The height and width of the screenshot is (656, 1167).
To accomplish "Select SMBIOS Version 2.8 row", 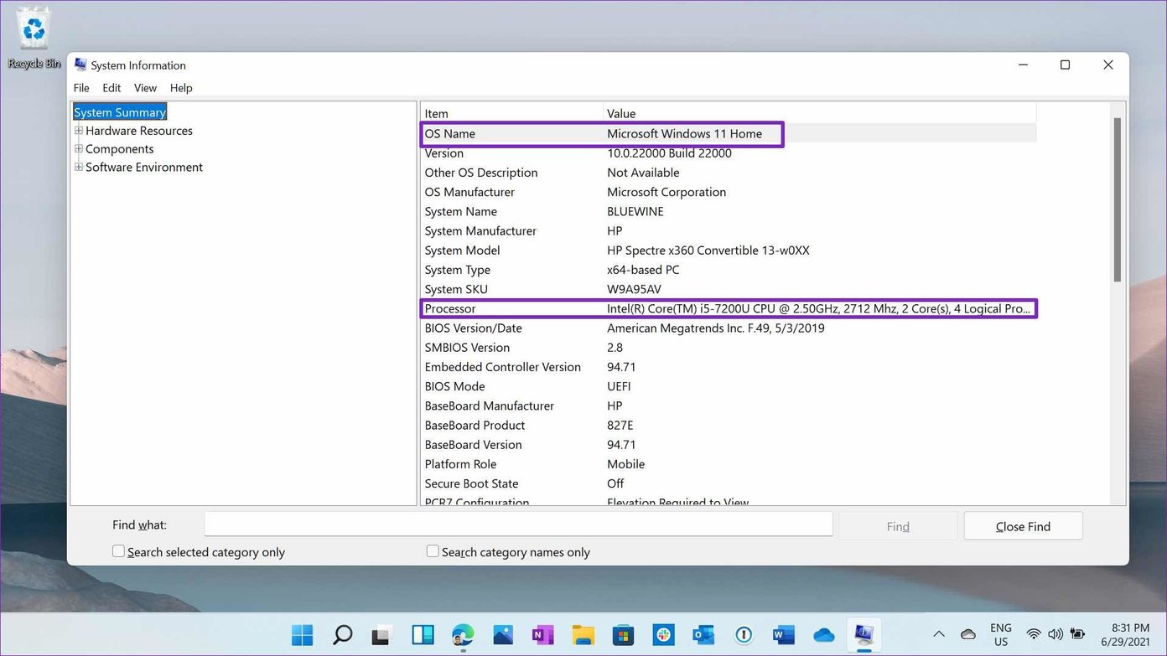I will (729, 348).
